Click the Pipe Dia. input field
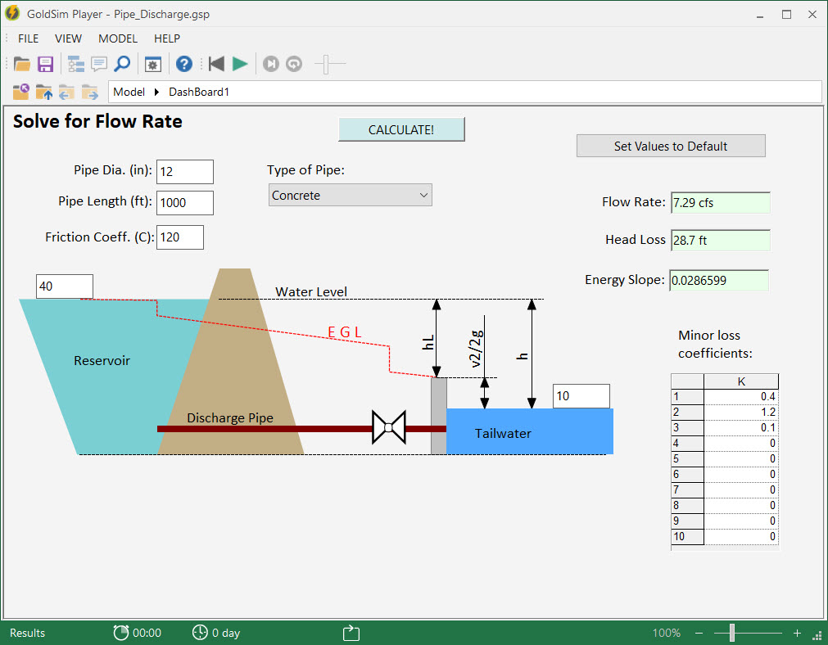The height and width of the screenshot is (645, 828). (185, 172)
